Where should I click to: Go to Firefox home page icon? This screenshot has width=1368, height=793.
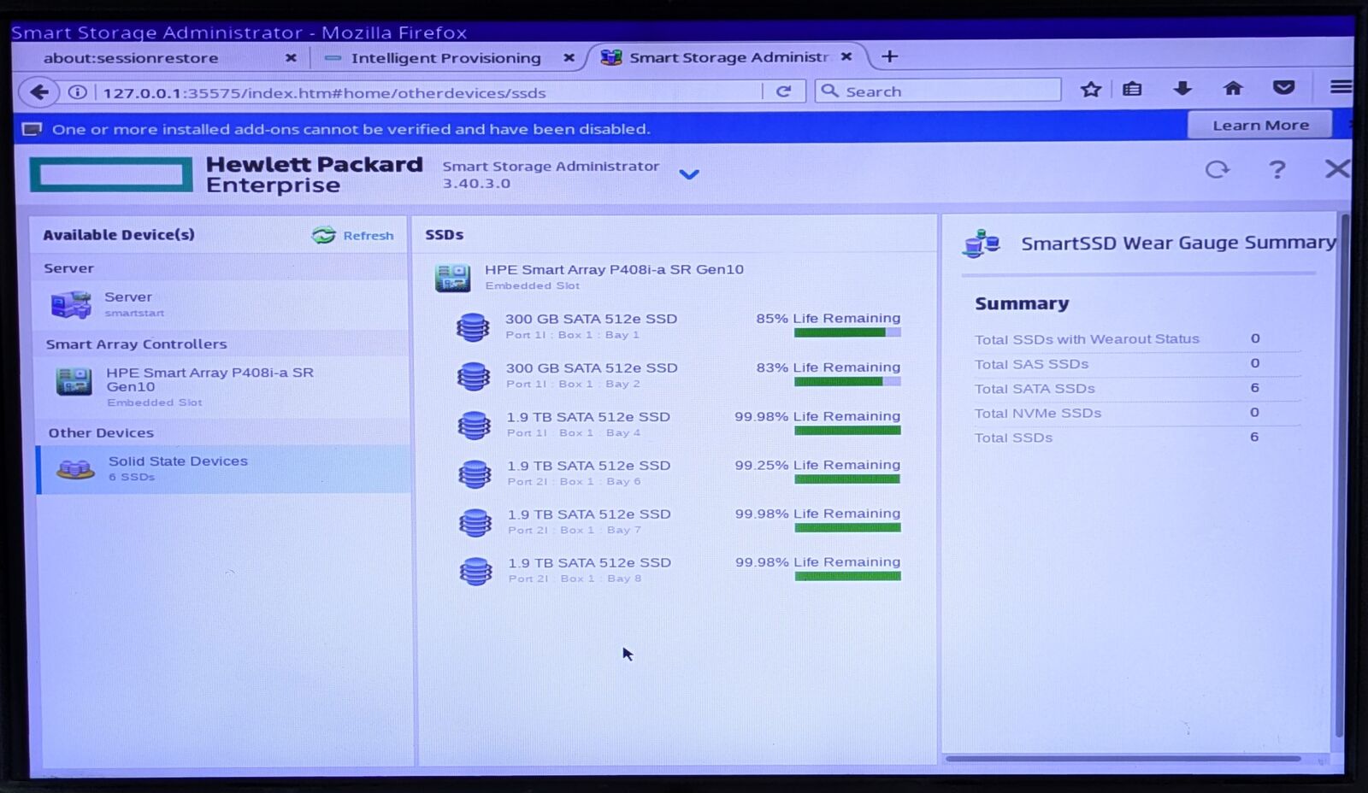click(1233, 89)
